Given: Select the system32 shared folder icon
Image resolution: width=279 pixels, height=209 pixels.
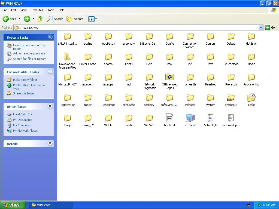Looking at the screenshot, I should point(231,98).
